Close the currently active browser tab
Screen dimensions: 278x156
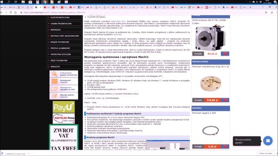pos(40,7)
